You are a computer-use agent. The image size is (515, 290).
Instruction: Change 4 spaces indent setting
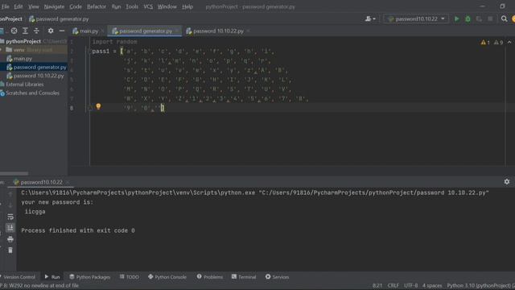coord(432,285)
